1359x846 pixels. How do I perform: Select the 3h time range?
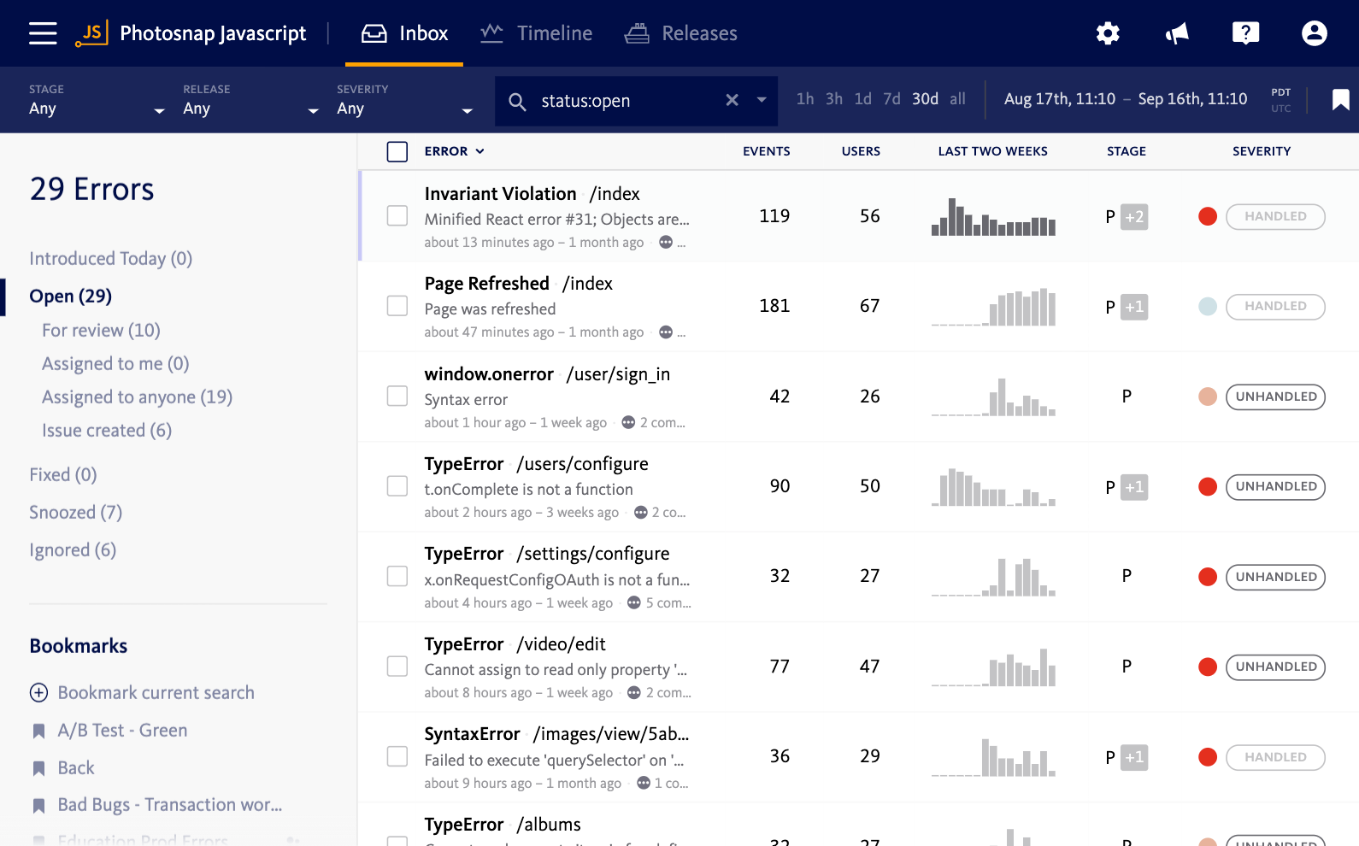(834, 99)
